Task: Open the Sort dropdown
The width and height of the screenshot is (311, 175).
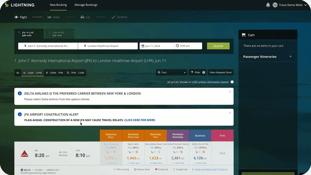Action: click(x=171, y=72)
